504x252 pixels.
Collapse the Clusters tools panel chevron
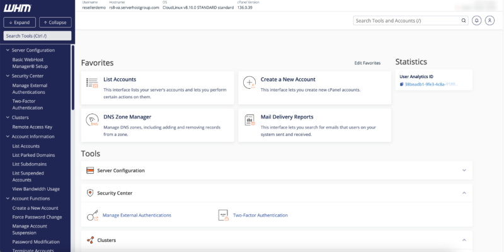click(x=464, y=240)
